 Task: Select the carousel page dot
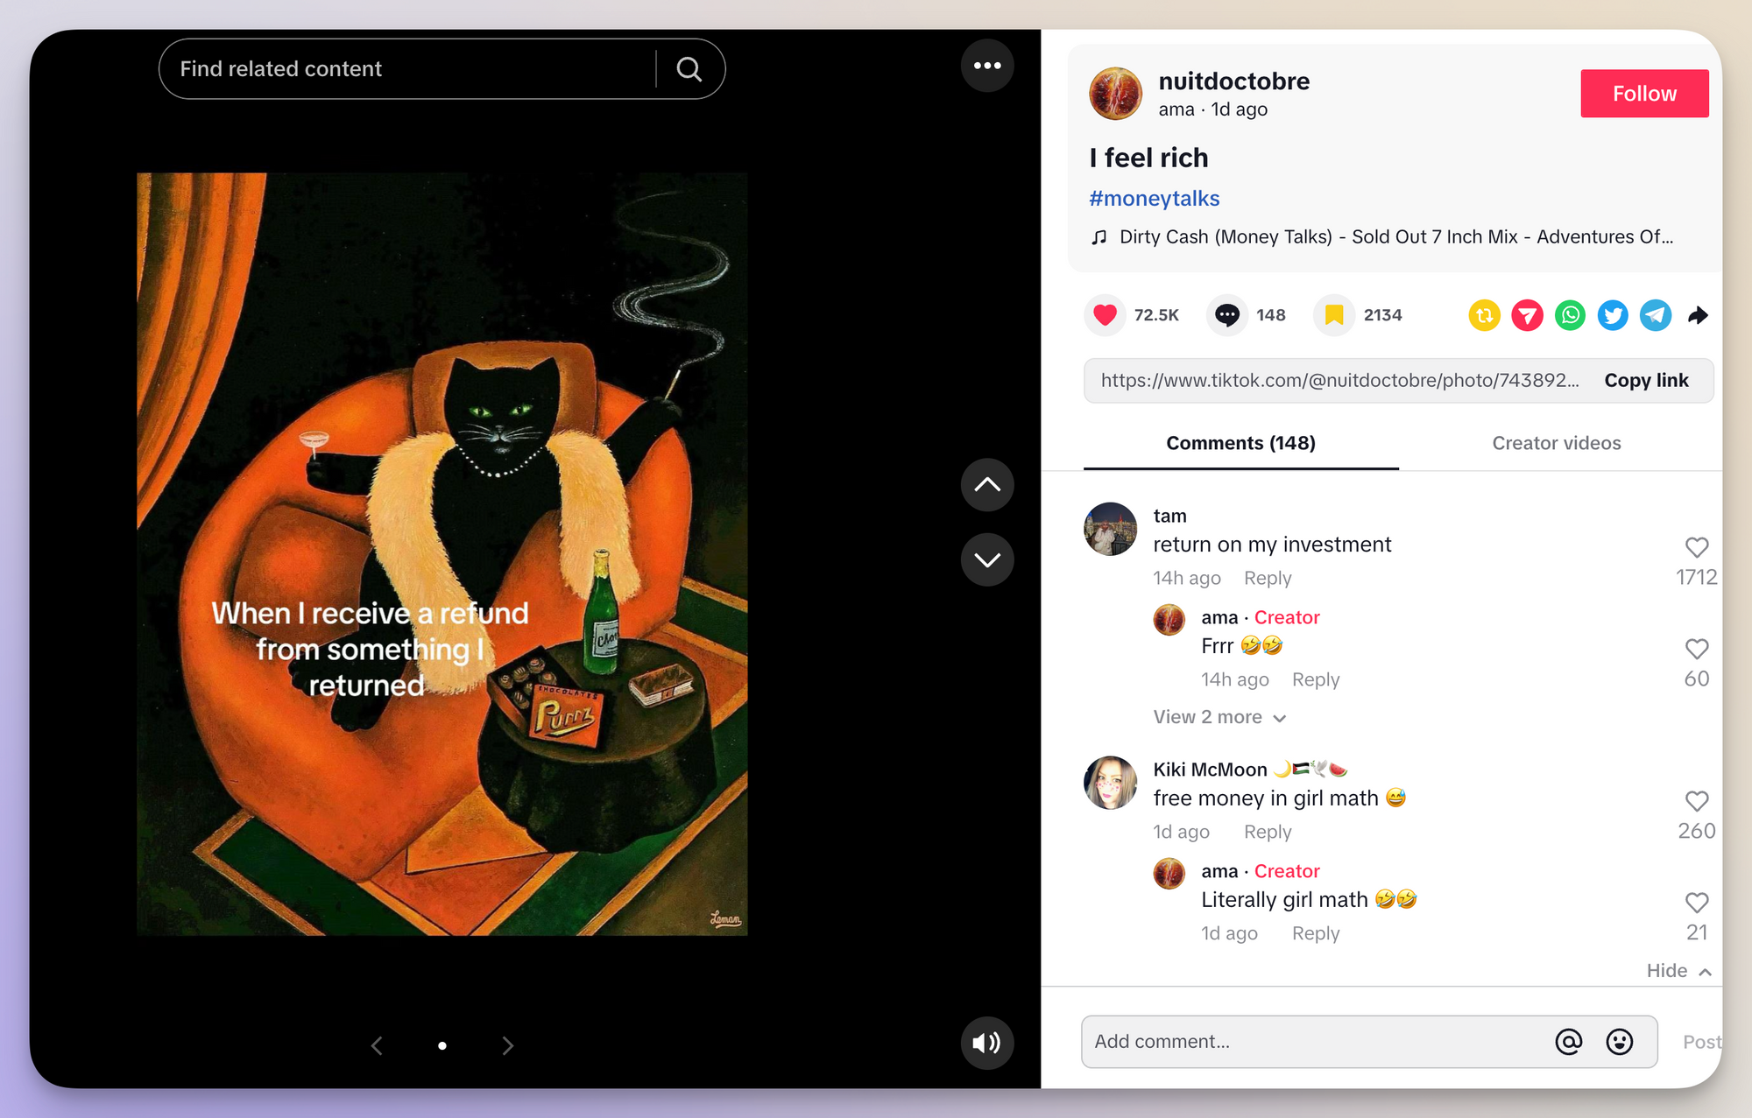pos(442,1045)
